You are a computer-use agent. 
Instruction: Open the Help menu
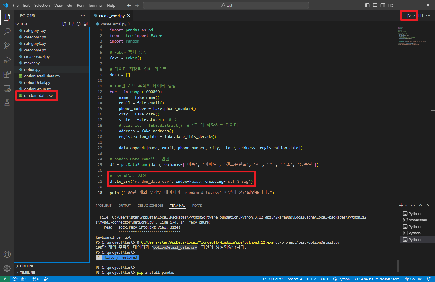(x=111, y=5)
